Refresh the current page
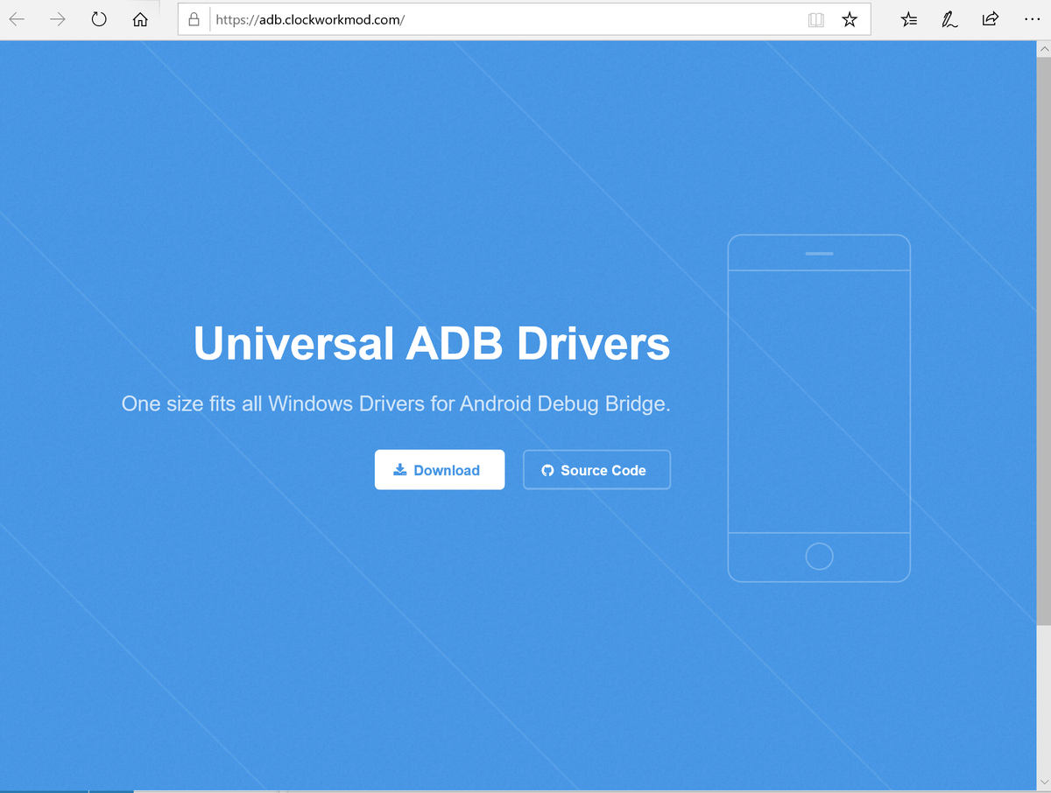This screenshot has height=793, width=1051. [x=99, y=19]
